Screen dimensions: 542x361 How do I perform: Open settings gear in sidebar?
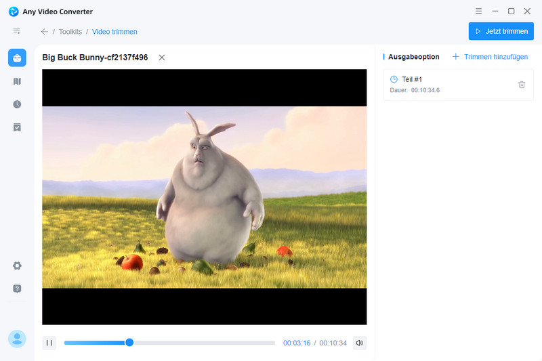click(x=17, y=266)
